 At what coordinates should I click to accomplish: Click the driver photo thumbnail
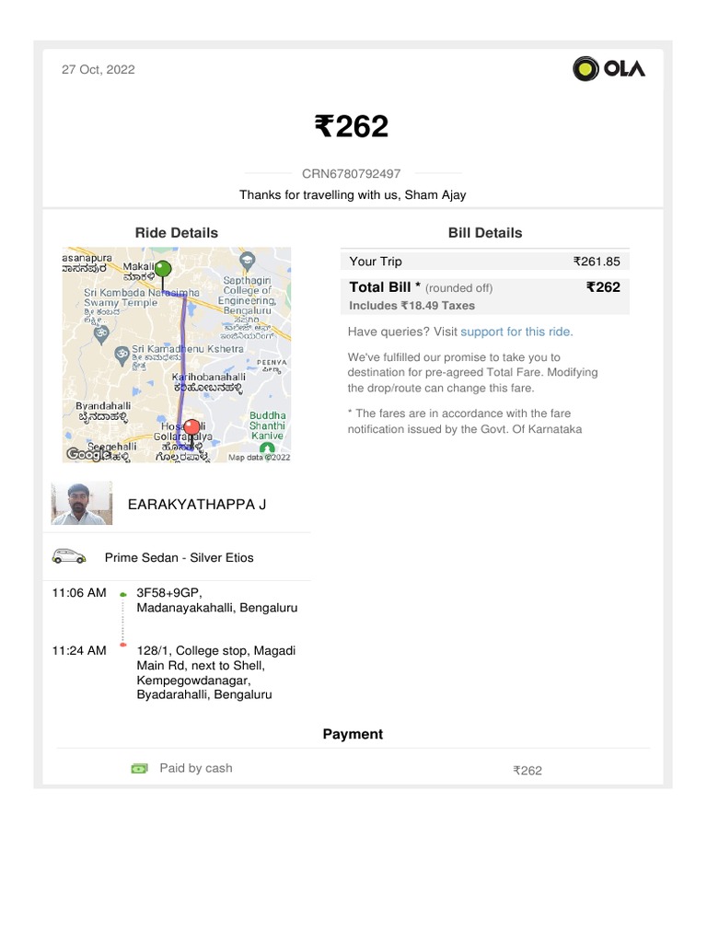click(81, 503)
